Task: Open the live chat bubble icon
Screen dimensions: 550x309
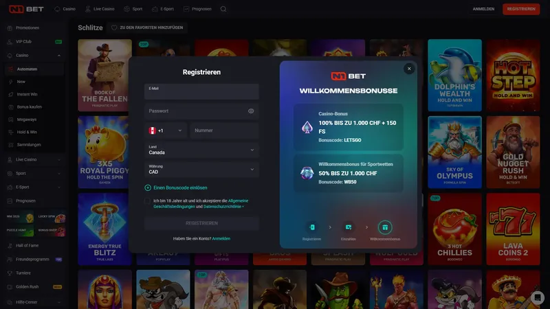Action: pyautogui.click(x=537, y=297)
